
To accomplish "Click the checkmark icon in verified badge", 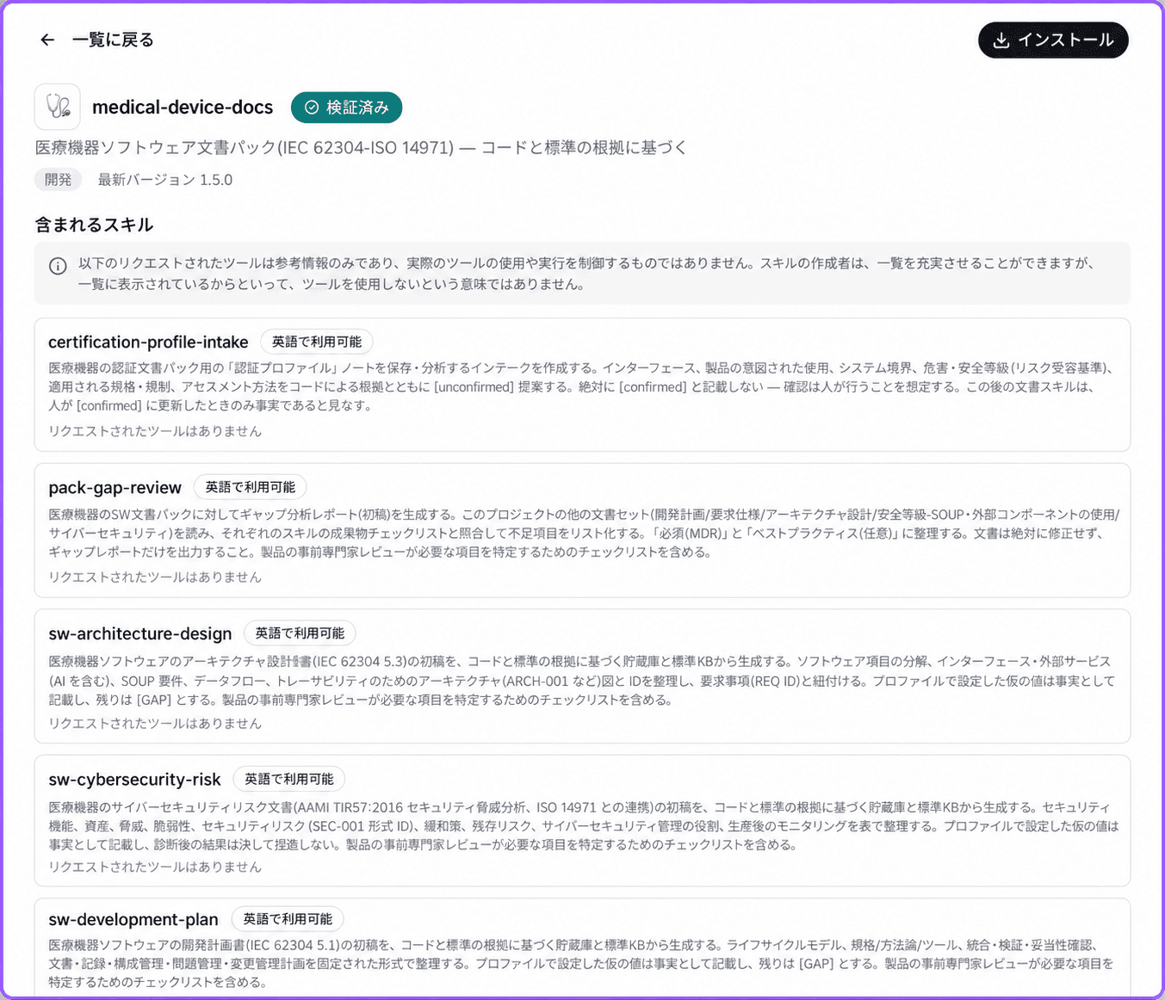I will (312, 108).
